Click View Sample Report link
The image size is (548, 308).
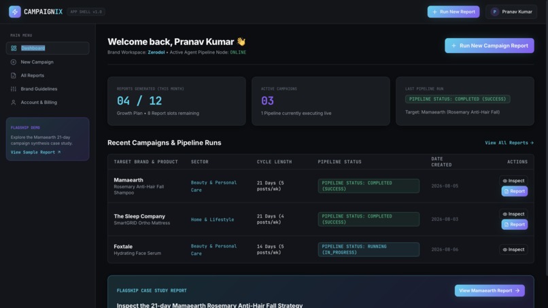click(35, 152)
